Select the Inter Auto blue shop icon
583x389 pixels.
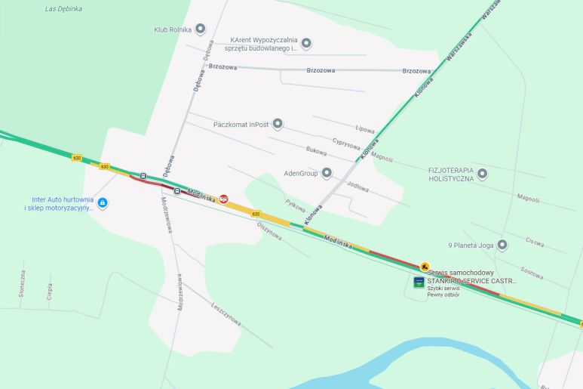[103, 203]
